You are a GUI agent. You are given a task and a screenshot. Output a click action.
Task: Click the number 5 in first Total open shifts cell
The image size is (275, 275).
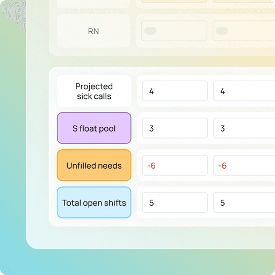coord(151,203)
